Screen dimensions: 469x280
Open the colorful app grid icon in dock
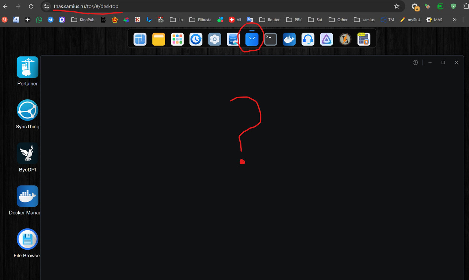(x=177, y=39)
